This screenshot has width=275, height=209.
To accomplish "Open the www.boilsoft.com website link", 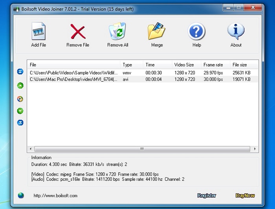I will pyautogui.click(x=55, y=196).
